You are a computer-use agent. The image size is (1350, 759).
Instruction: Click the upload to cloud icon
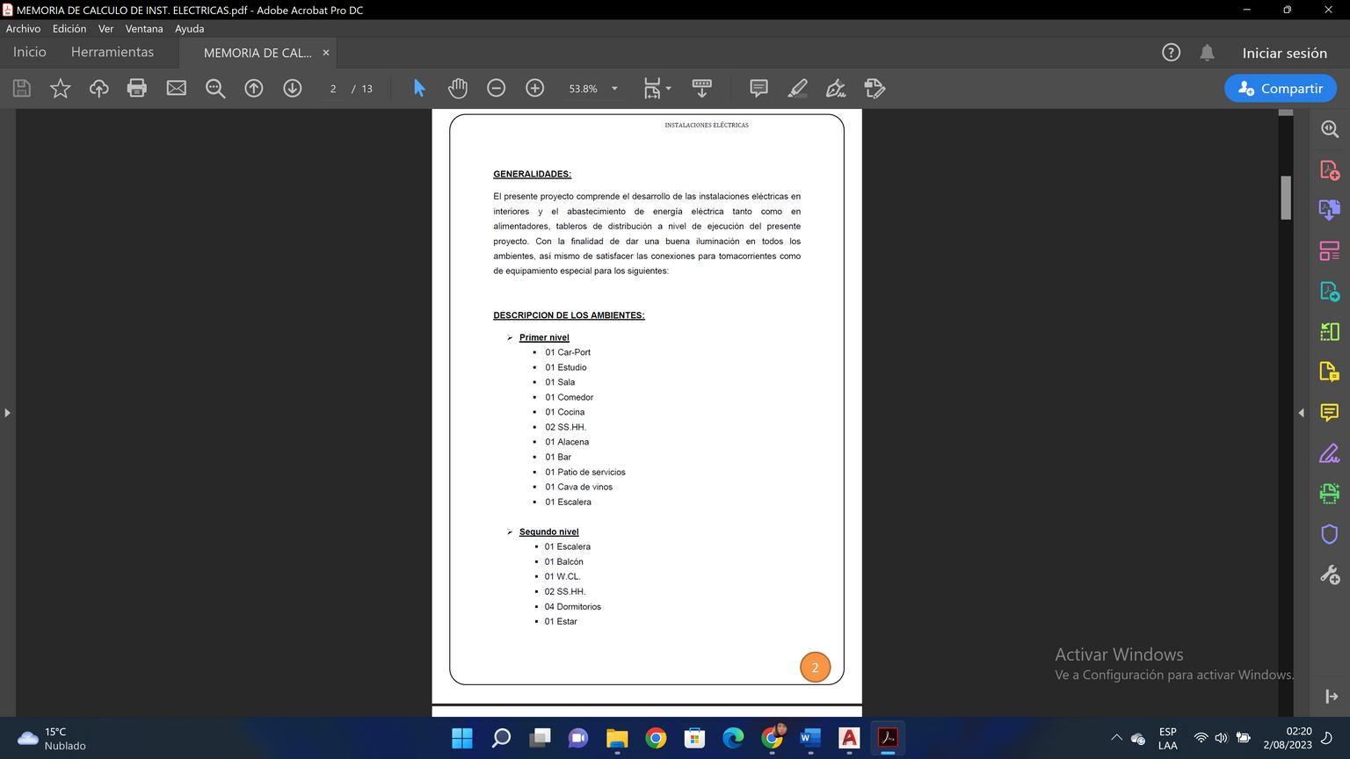coord(98,88)
